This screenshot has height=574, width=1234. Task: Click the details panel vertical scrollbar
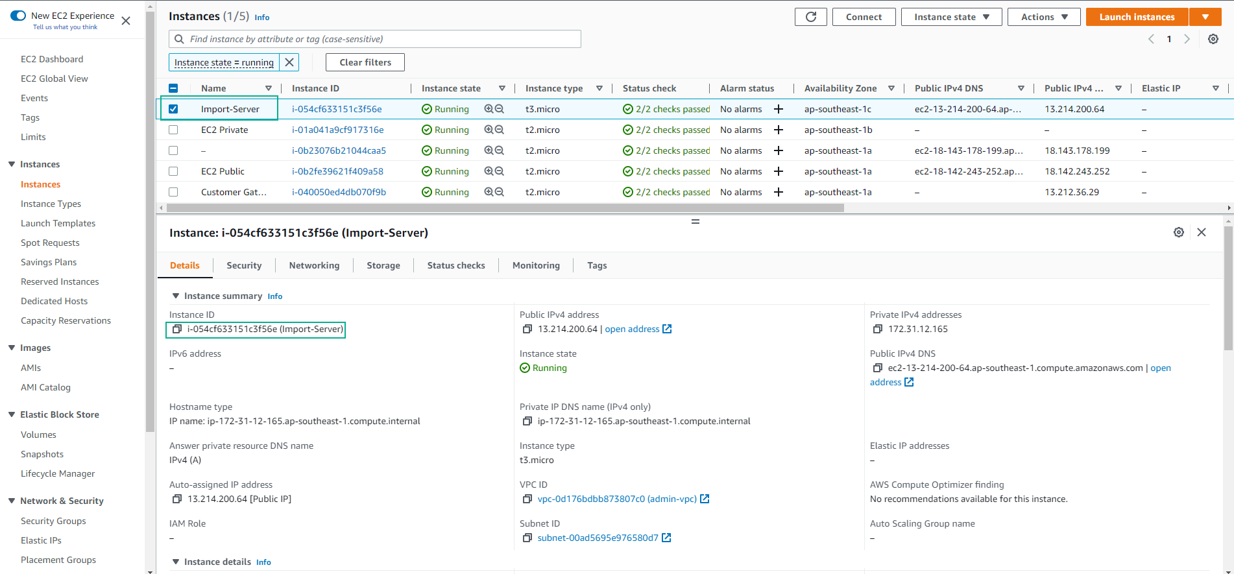coord(1228,288)
